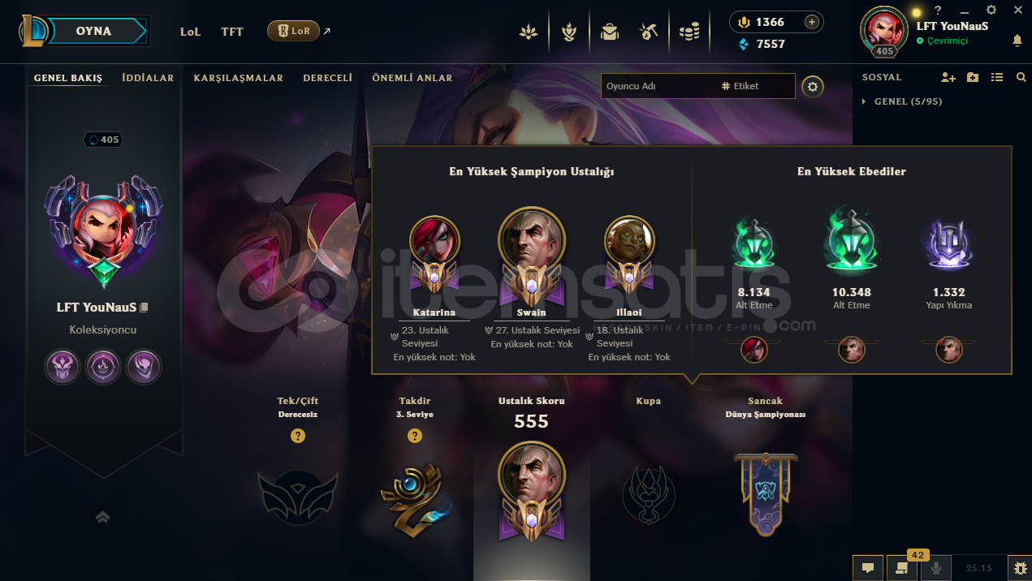1032x581 pixels.
Task: Open profile search settings gear
Action: coord(813,87)
